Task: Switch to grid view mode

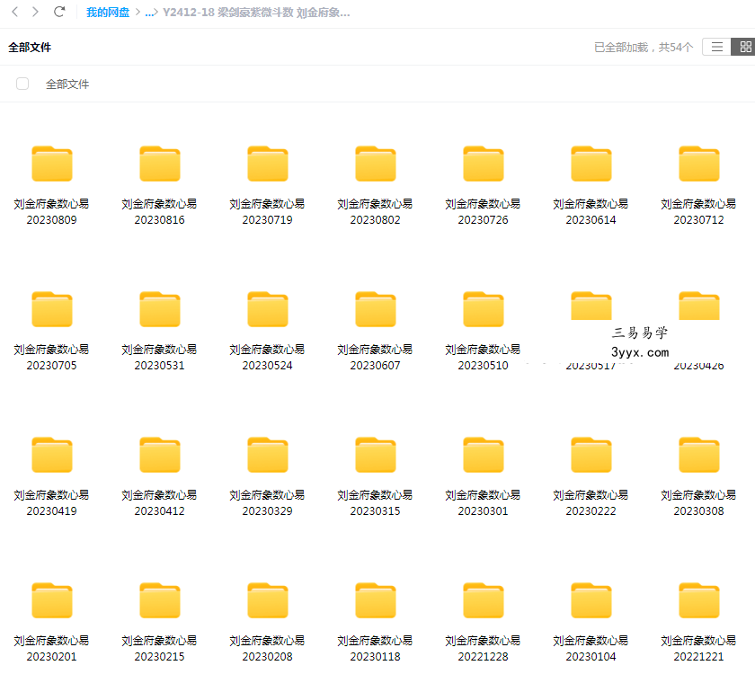Action: 744,47
